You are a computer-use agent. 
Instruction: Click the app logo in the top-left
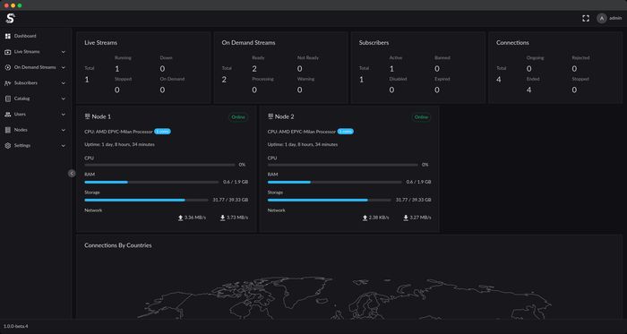click(11, 18)
